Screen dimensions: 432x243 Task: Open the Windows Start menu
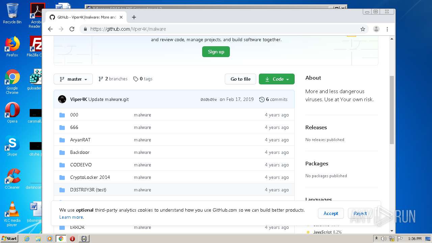pos(9,238)
